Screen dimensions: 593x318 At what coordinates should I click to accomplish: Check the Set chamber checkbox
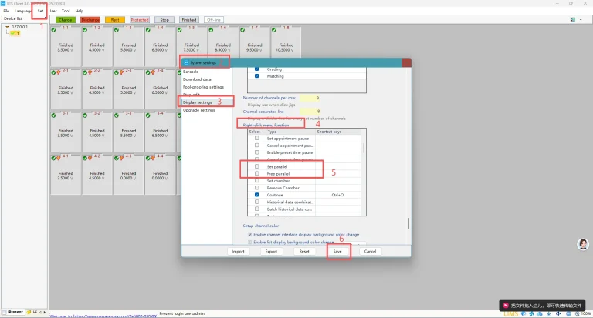click(257, 181)
